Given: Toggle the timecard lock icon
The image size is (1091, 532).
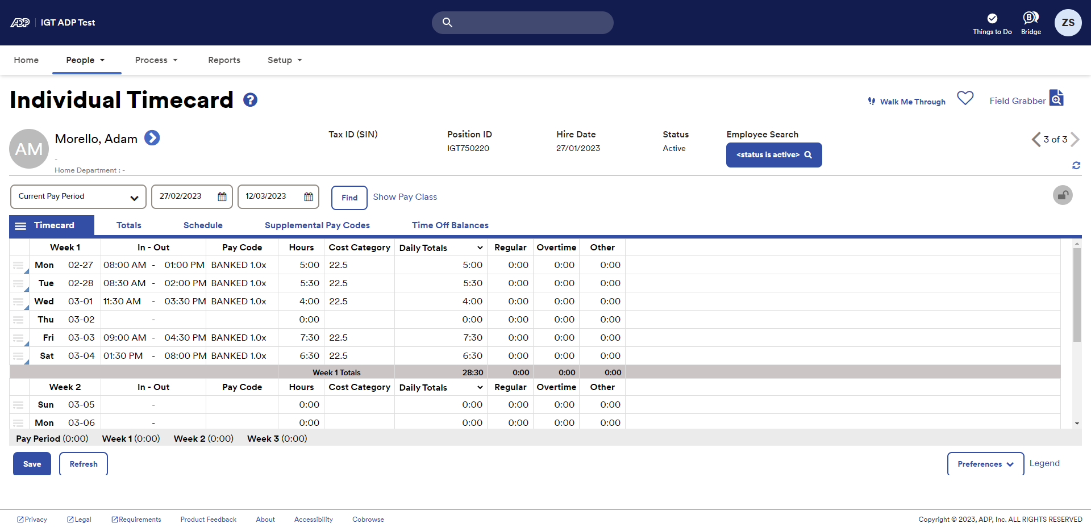Looking at the screenshot, I should click(x=1062, y=195).
